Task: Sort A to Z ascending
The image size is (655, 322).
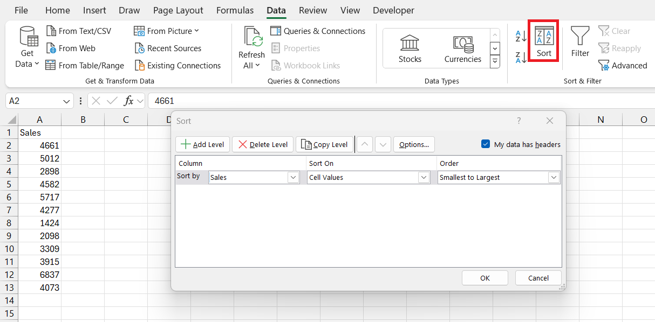Action: coord(521,37)
